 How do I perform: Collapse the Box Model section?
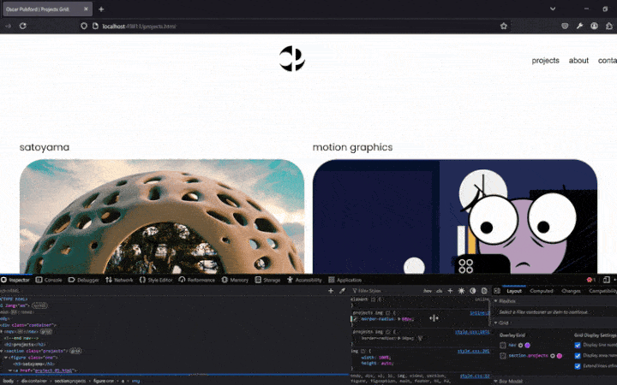click(x=496, y=381)
